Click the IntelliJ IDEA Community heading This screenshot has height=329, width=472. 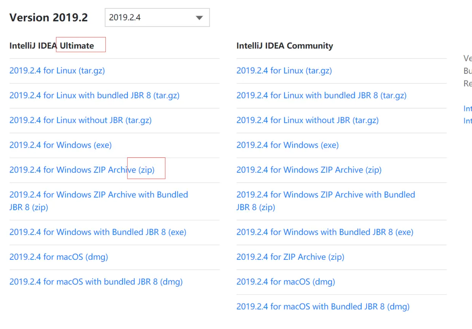[285, 46]
